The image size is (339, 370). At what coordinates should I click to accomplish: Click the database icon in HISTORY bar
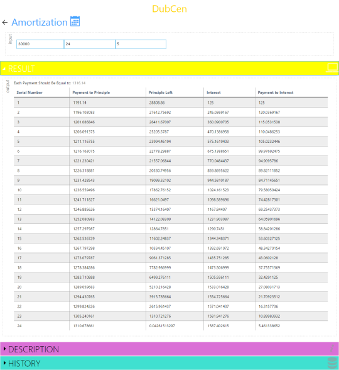pos(333,363)
